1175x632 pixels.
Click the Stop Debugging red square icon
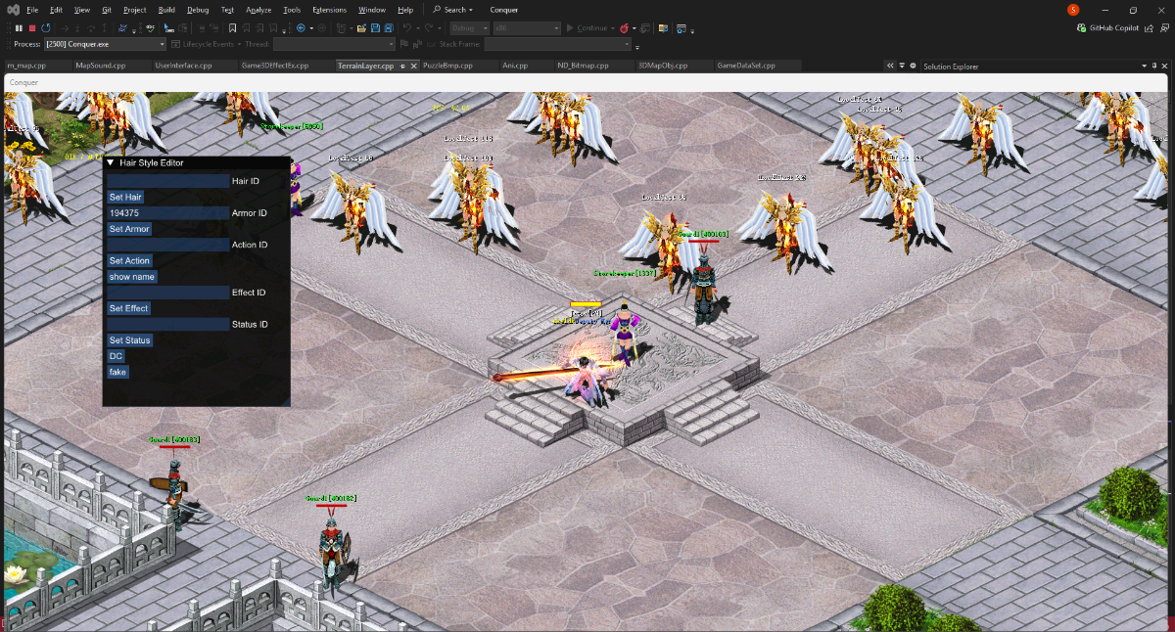coord(32,28)
